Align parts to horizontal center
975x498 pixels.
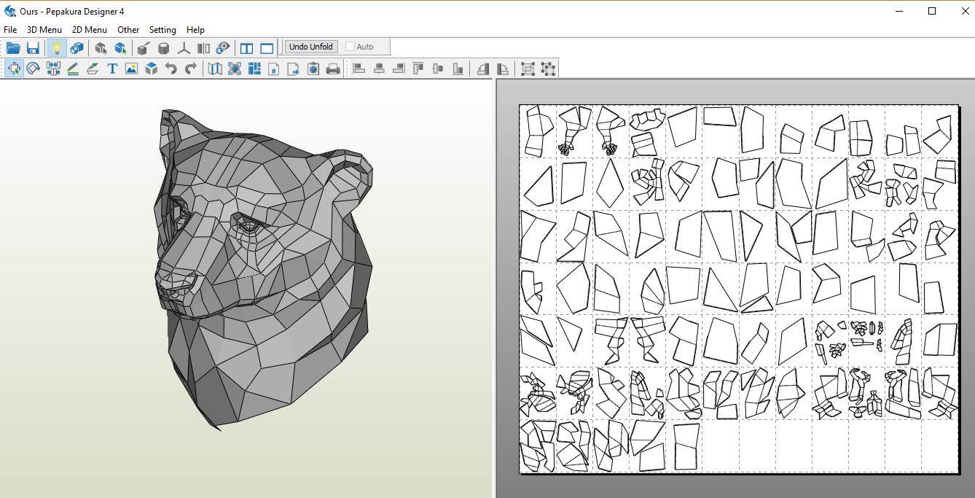[379, 69]
